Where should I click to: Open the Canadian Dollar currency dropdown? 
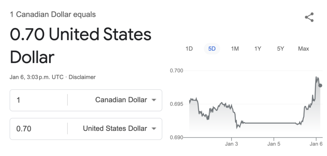126,100
